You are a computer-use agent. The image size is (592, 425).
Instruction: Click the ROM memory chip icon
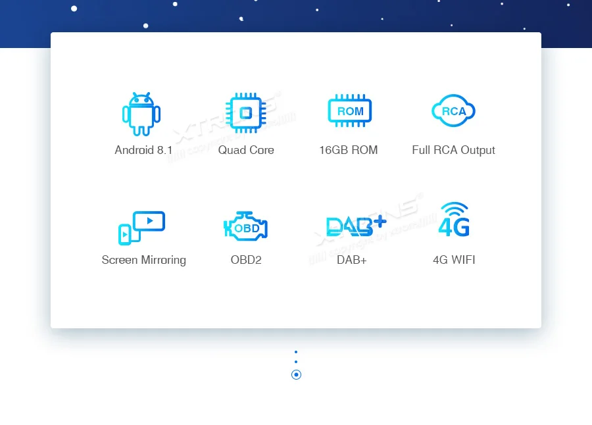(x=350, y=111)
